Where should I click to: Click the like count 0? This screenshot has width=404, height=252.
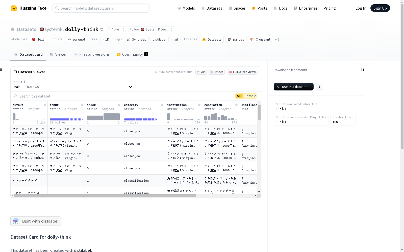(123, 29)
